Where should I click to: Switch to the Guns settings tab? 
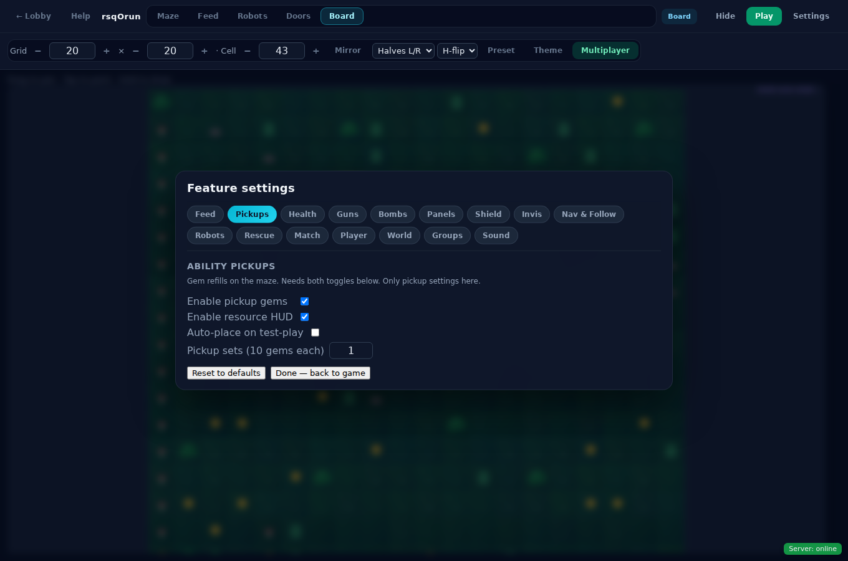tap(347, 214)
